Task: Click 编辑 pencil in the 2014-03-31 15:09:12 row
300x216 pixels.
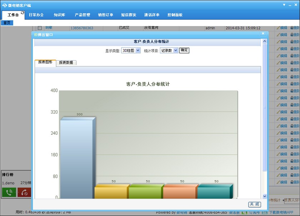Action: point(282,28)
